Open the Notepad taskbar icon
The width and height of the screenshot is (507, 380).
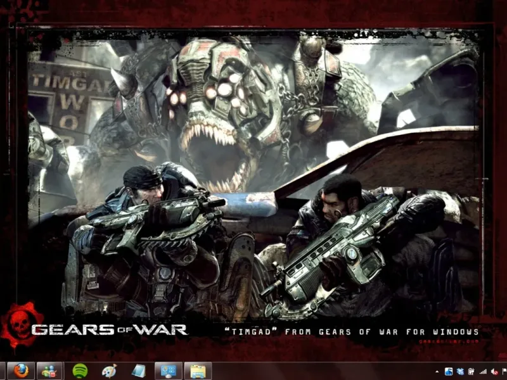[x=139, y=371]
